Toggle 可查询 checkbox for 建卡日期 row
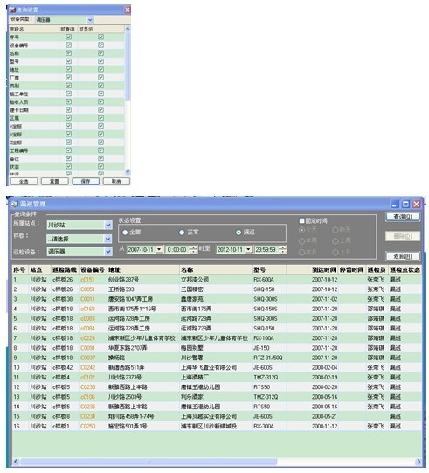This screenshot has width=429, height=473. (x=69, y=110)
